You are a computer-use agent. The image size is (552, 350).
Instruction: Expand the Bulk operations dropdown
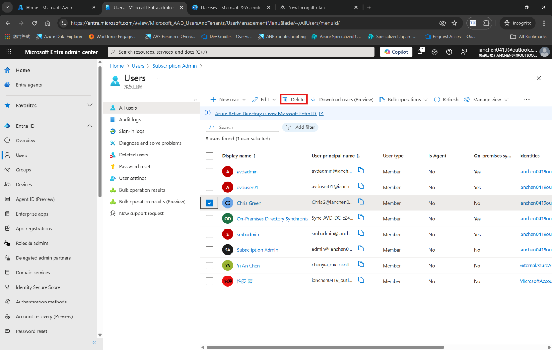(x=426, y=100)
